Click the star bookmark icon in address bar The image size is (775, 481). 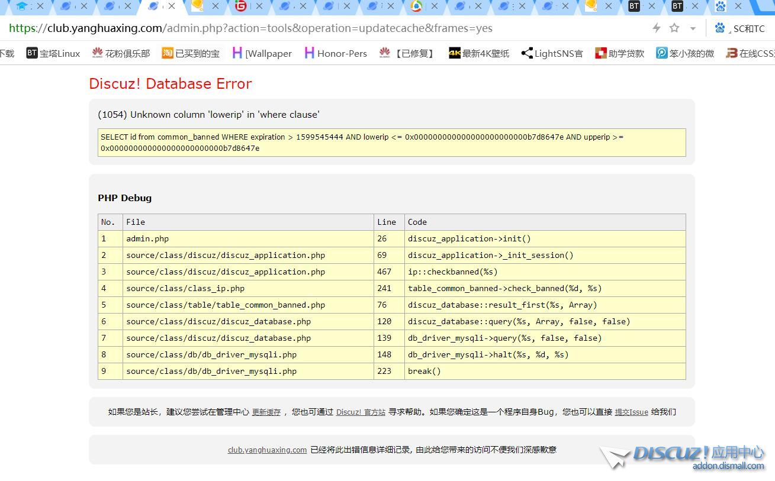(x=674, y=28)
